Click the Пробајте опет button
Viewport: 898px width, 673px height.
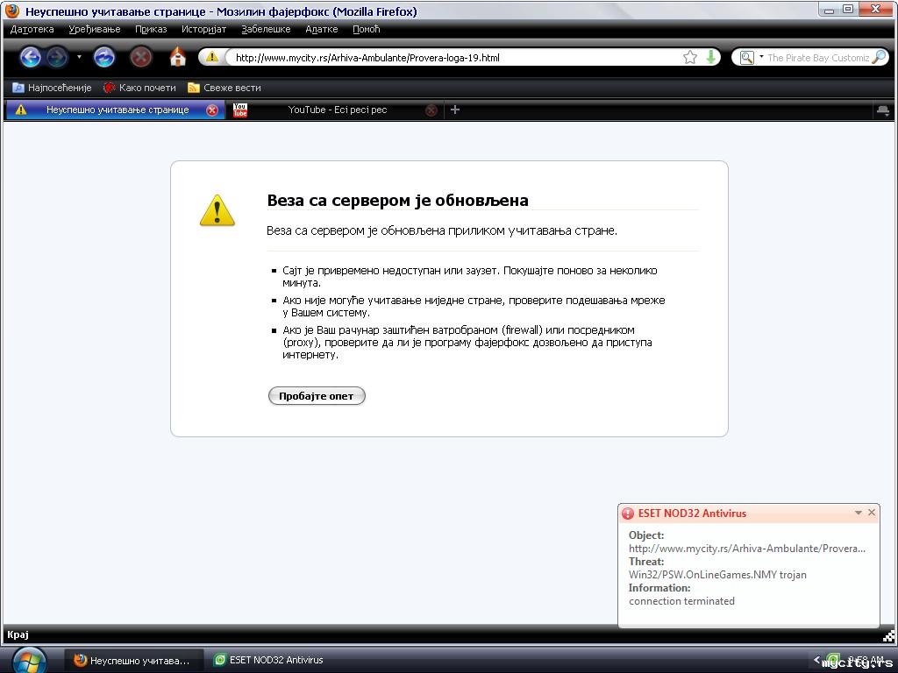[316, 396]
